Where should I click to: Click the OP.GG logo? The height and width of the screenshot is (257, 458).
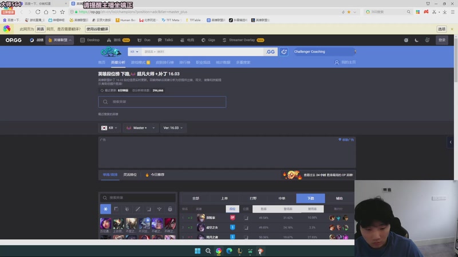point(13,40)
